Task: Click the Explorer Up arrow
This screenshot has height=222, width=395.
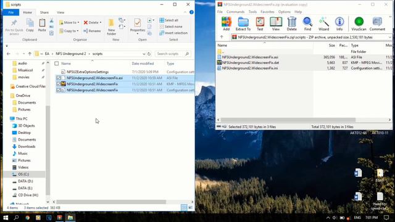Action: click(30, 54)
